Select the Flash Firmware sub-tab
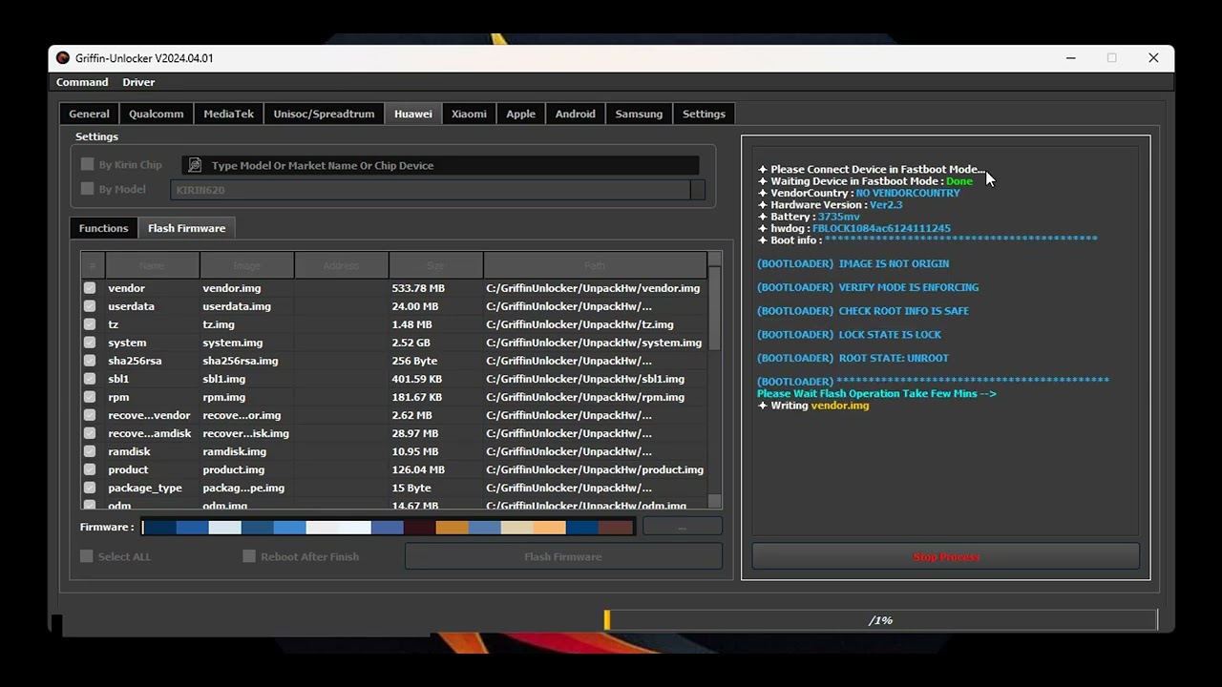The image size is (1222, 687). (187, 228)
